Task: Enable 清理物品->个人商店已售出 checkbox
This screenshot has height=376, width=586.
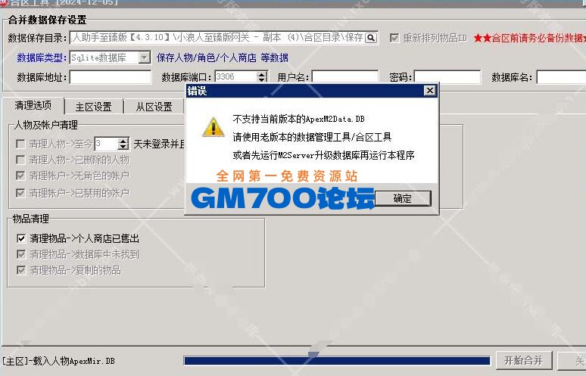Action: (x=21, y=238)
